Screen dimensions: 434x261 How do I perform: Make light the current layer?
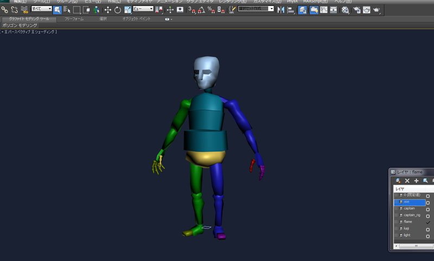coord(428,237)
